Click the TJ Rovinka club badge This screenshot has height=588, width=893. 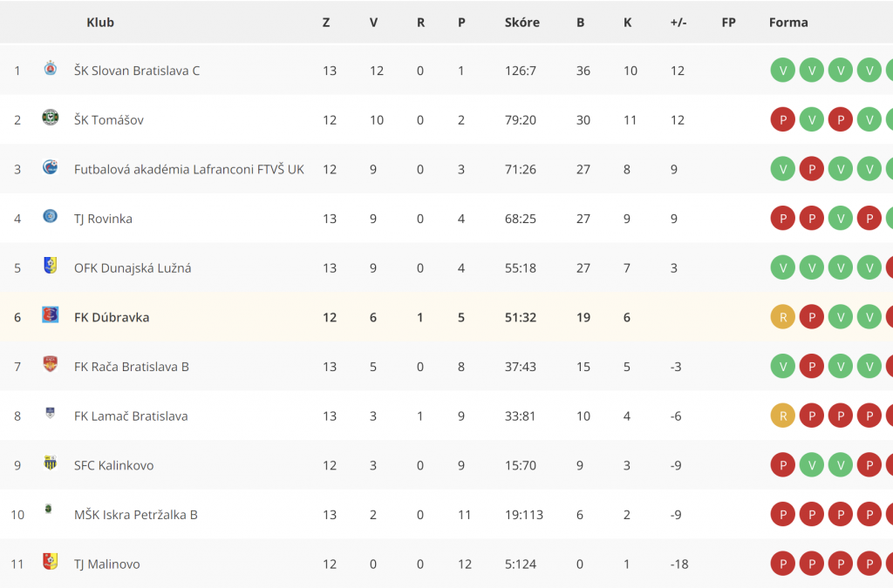coord(50,217)
